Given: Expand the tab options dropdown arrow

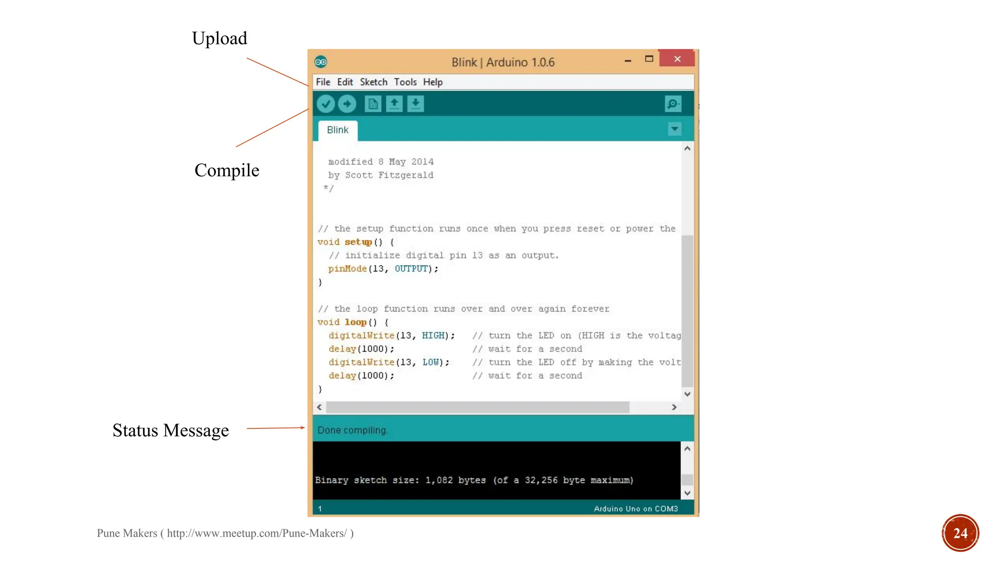Looking at the screenshot, I should tap(675, 129).
